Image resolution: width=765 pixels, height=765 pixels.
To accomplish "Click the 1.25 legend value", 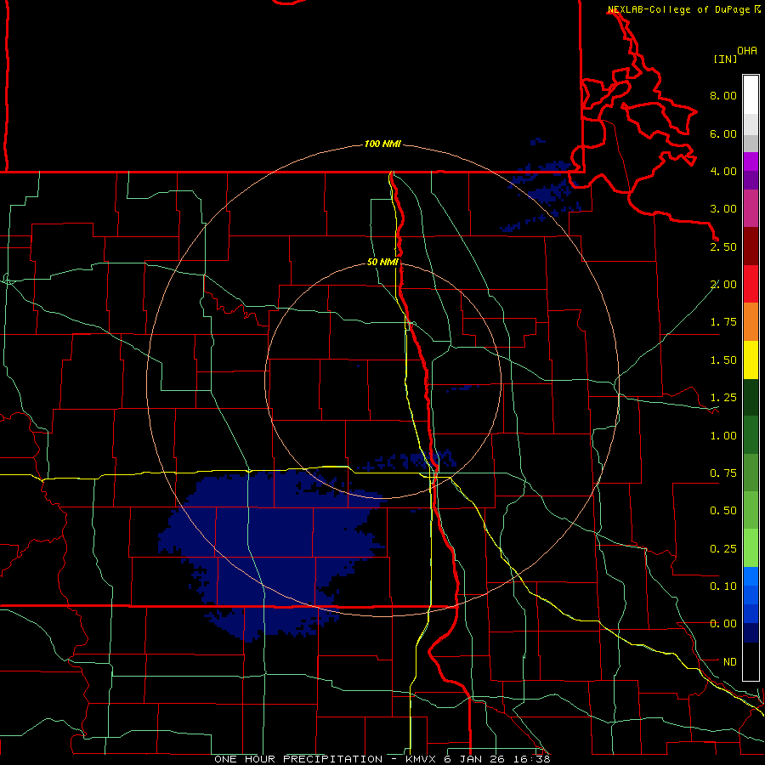I will click(723, 398).
